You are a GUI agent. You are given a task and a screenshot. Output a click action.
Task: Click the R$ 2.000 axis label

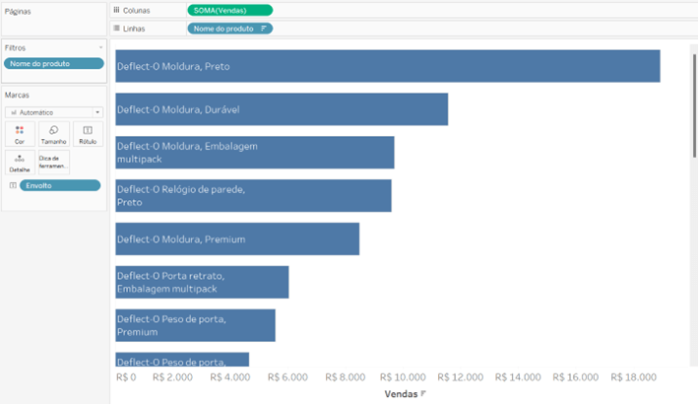[172, 377]
